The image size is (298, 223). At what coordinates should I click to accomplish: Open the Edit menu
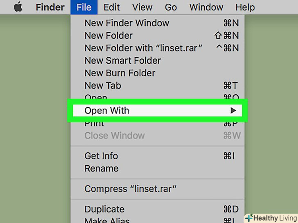[111, 7]
